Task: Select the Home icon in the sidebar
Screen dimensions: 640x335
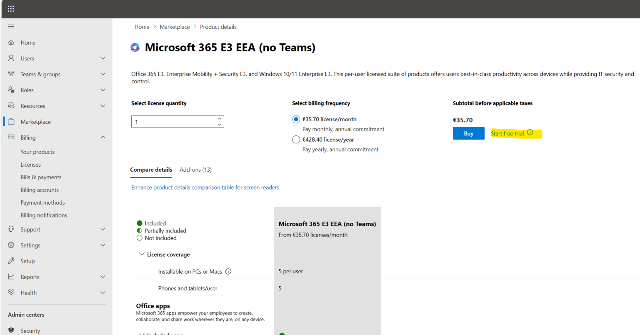Action: tap(11, 42)
